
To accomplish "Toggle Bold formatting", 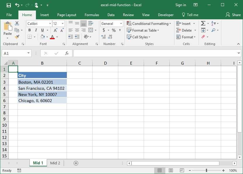I will pyautogui.click(x=29, y=30).
